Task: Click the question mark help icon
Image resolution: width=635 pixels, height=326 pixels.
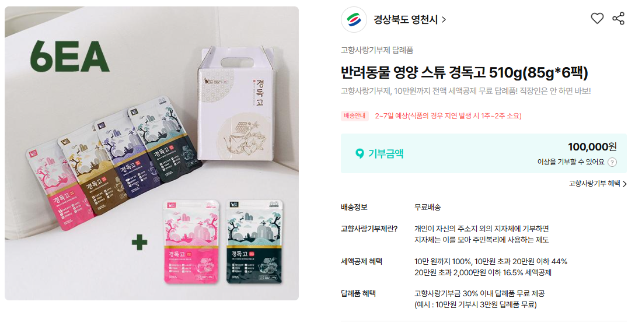Action: click(x=612, y=162)
